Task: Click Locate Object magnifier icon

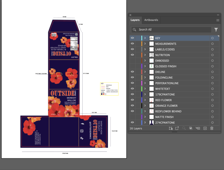Action: (x=184, y=128)
